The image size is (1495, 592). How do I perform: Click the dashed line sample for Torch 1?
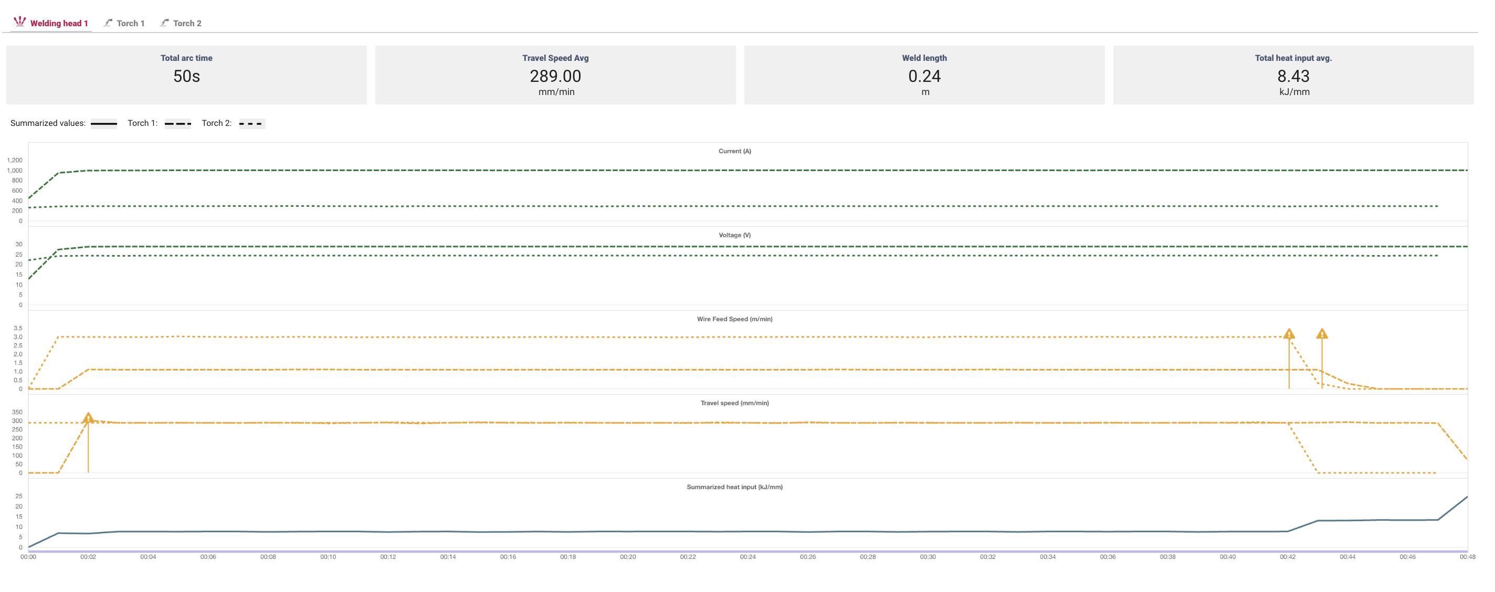click(177, 124)
